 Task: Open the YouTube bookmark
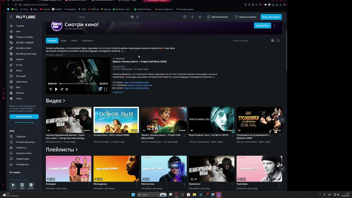point(45,9)
